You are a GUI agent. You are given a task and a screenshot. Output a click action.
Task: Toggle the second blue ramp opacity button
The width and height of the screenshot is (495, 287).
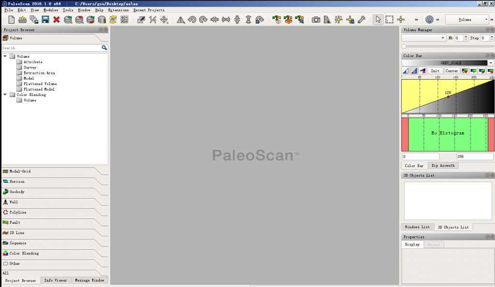click(x=414, y=71)
